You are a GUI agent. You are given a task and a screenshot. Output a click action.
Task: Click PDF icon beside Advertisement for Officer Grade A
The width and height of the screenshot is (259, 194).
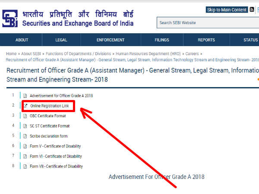pos(25,96)
